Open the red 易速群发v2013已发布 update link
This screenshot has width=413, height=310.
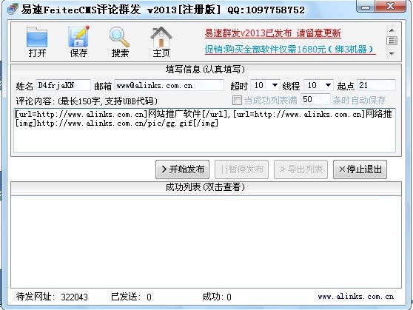272,33
